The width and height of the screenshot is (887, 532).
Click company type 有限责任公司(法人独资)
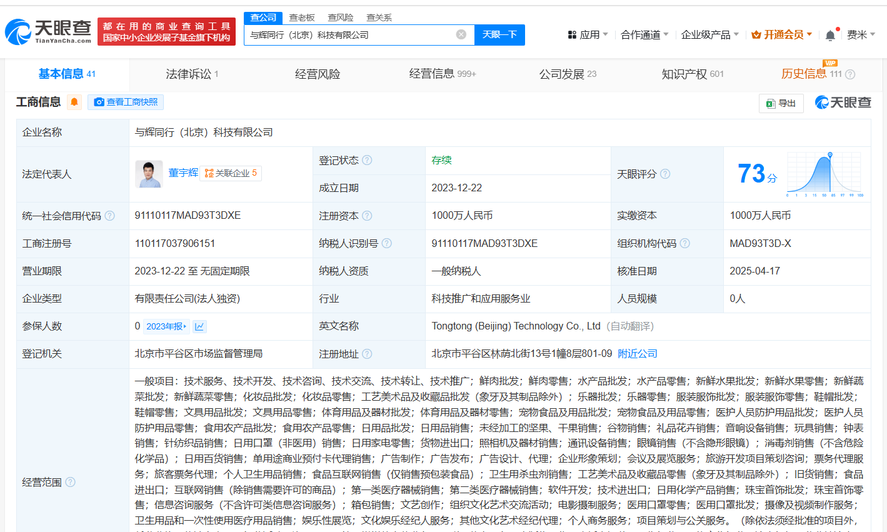(188, 299)
